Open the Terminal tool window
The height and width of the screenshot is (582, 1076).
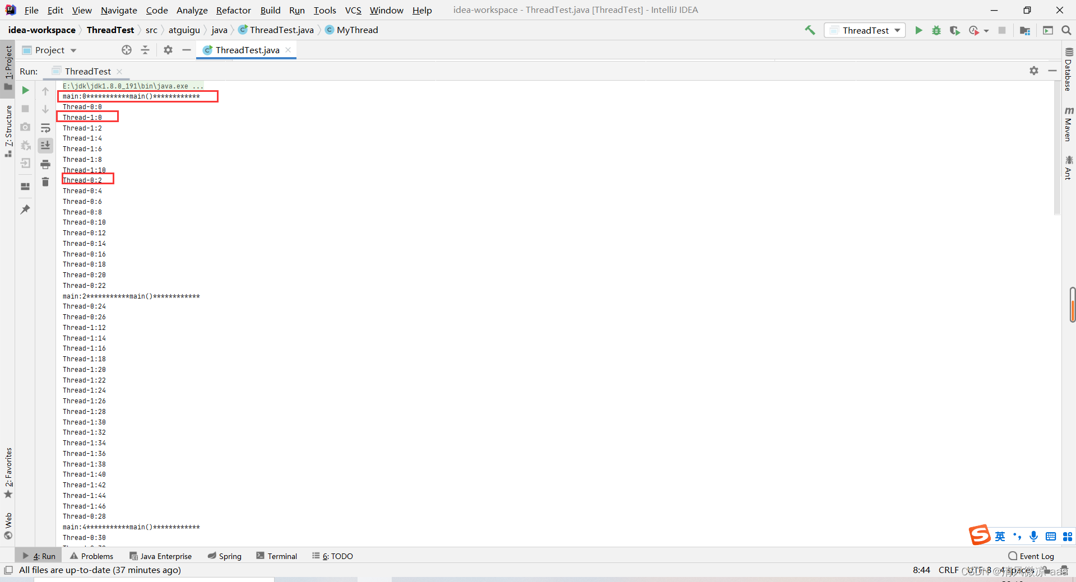click(x=276, y=556)
